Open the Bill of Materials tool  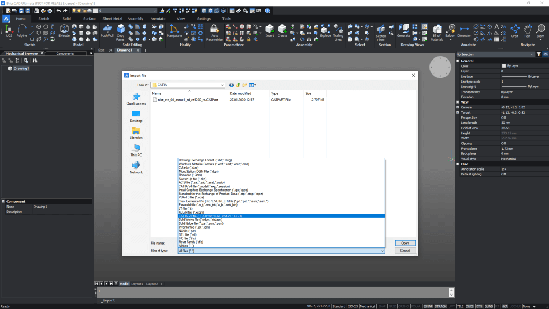pyautogui.click(x=436, y=31)
